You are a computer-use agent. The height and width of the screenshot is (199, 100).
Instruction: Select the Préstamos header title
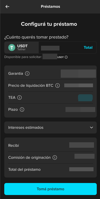[x=50, y=6]
